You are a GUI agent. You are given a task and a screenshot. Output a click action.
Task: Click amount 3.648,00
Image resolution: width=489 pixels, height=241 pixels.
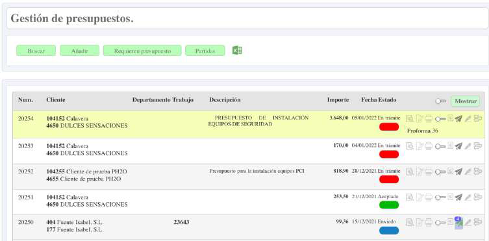point(339,118)
